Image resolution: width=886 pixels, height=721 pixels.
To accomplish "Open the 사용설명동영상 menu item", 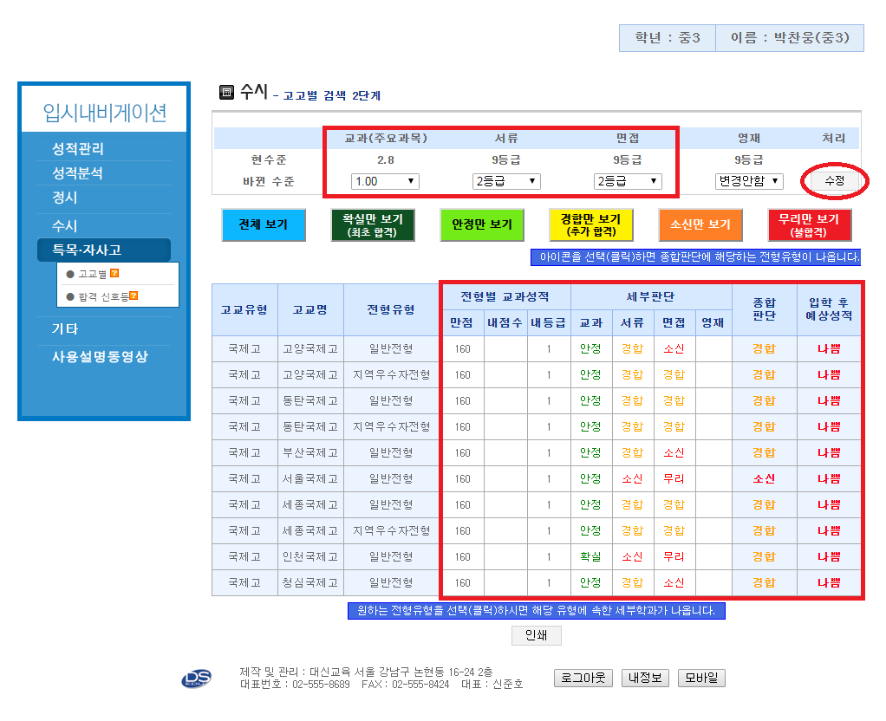I will pyautogui.click(x=100, y=356).
